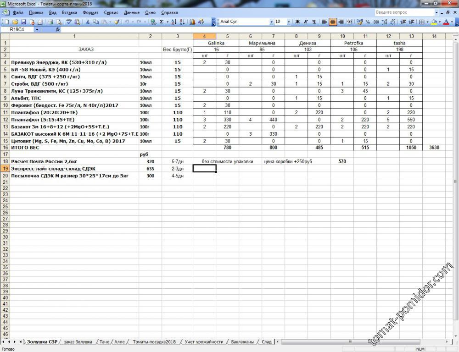Image resolution: width=459 pixels, height=352 pixels.
Task: Apply Percent Style format icon
Action: 368,22
